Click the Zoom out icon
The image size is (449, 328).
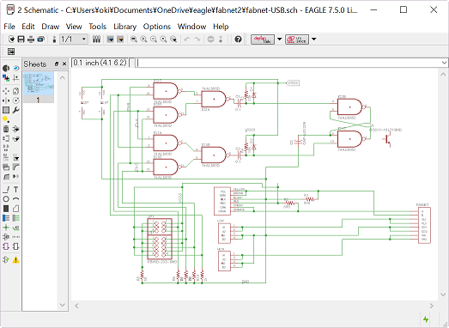pos(154,39)
